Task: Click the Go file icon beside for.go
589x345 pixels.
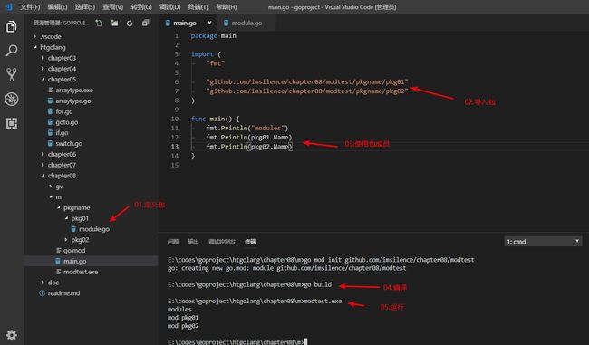Action: click(50, 111)
